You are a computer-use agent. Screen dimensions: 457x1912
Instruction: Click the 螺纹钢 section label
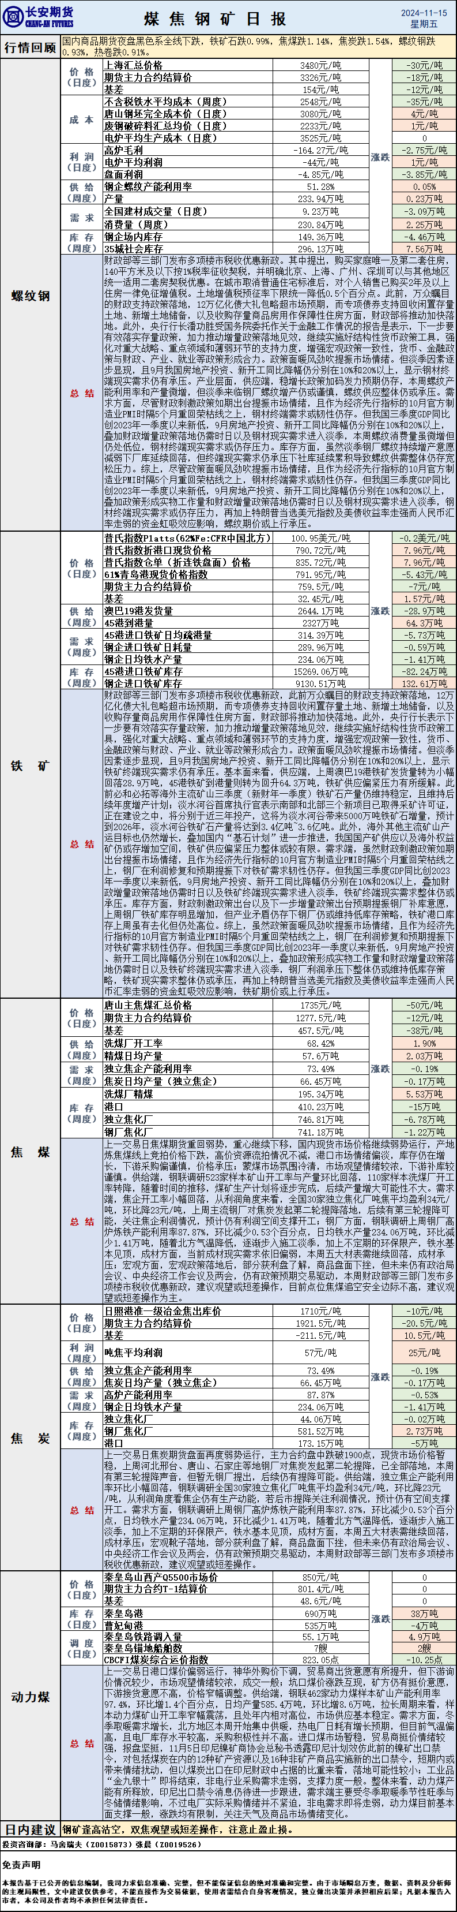click(31, 296)
